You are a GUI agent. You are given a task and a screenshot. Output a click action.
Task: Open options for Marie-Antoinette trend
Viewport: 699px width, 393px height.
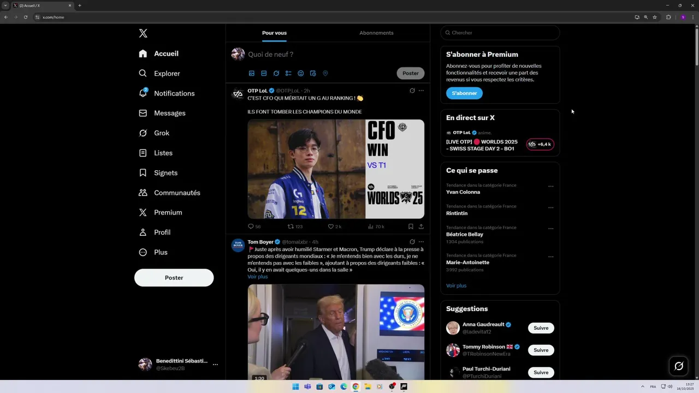click(x=550, y=257)
